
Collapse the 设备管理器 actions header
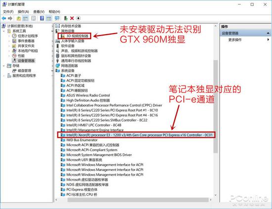(x=268, y=33)
